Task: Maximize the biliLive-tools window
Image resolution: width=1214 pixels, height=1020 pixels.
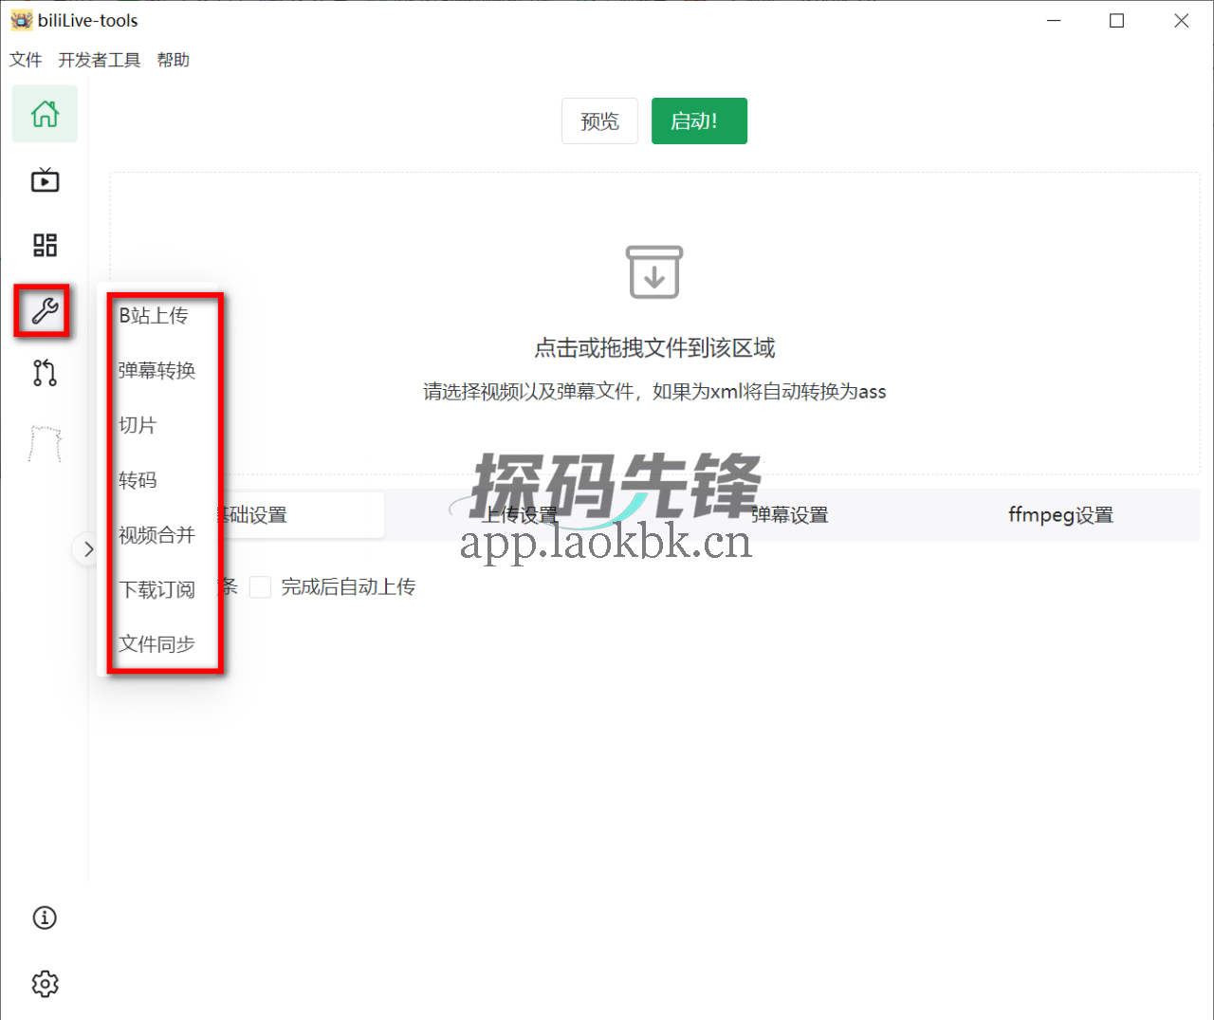Action: click(1117, 20)
